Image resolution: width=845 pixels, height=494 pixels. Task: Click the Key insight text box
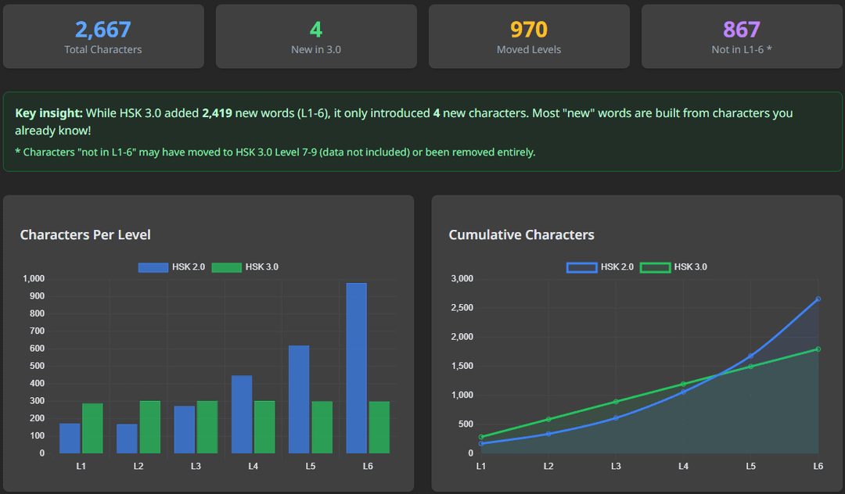pos(422,131)
